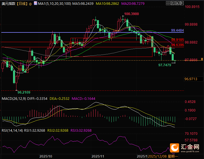Click the RSI3:32.9268 value

(x=81, y=131)
